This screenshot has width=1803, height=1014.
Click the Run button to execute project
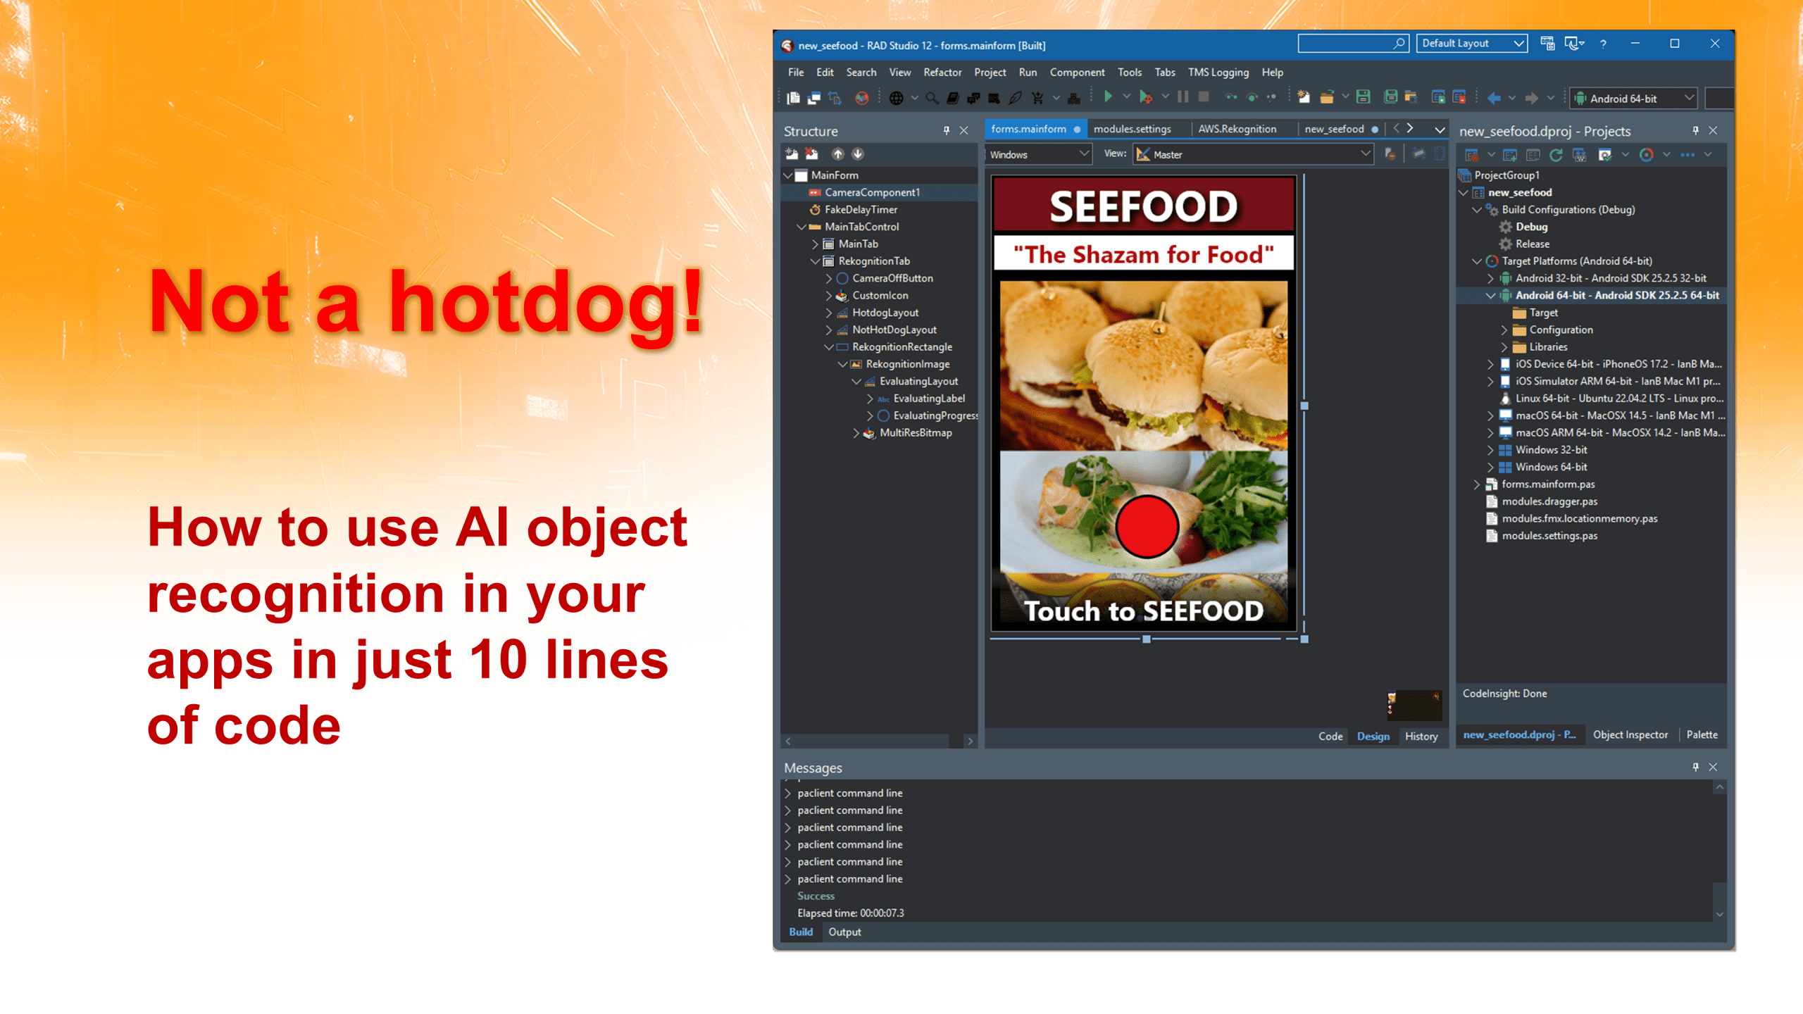(x=1109, y=99)
